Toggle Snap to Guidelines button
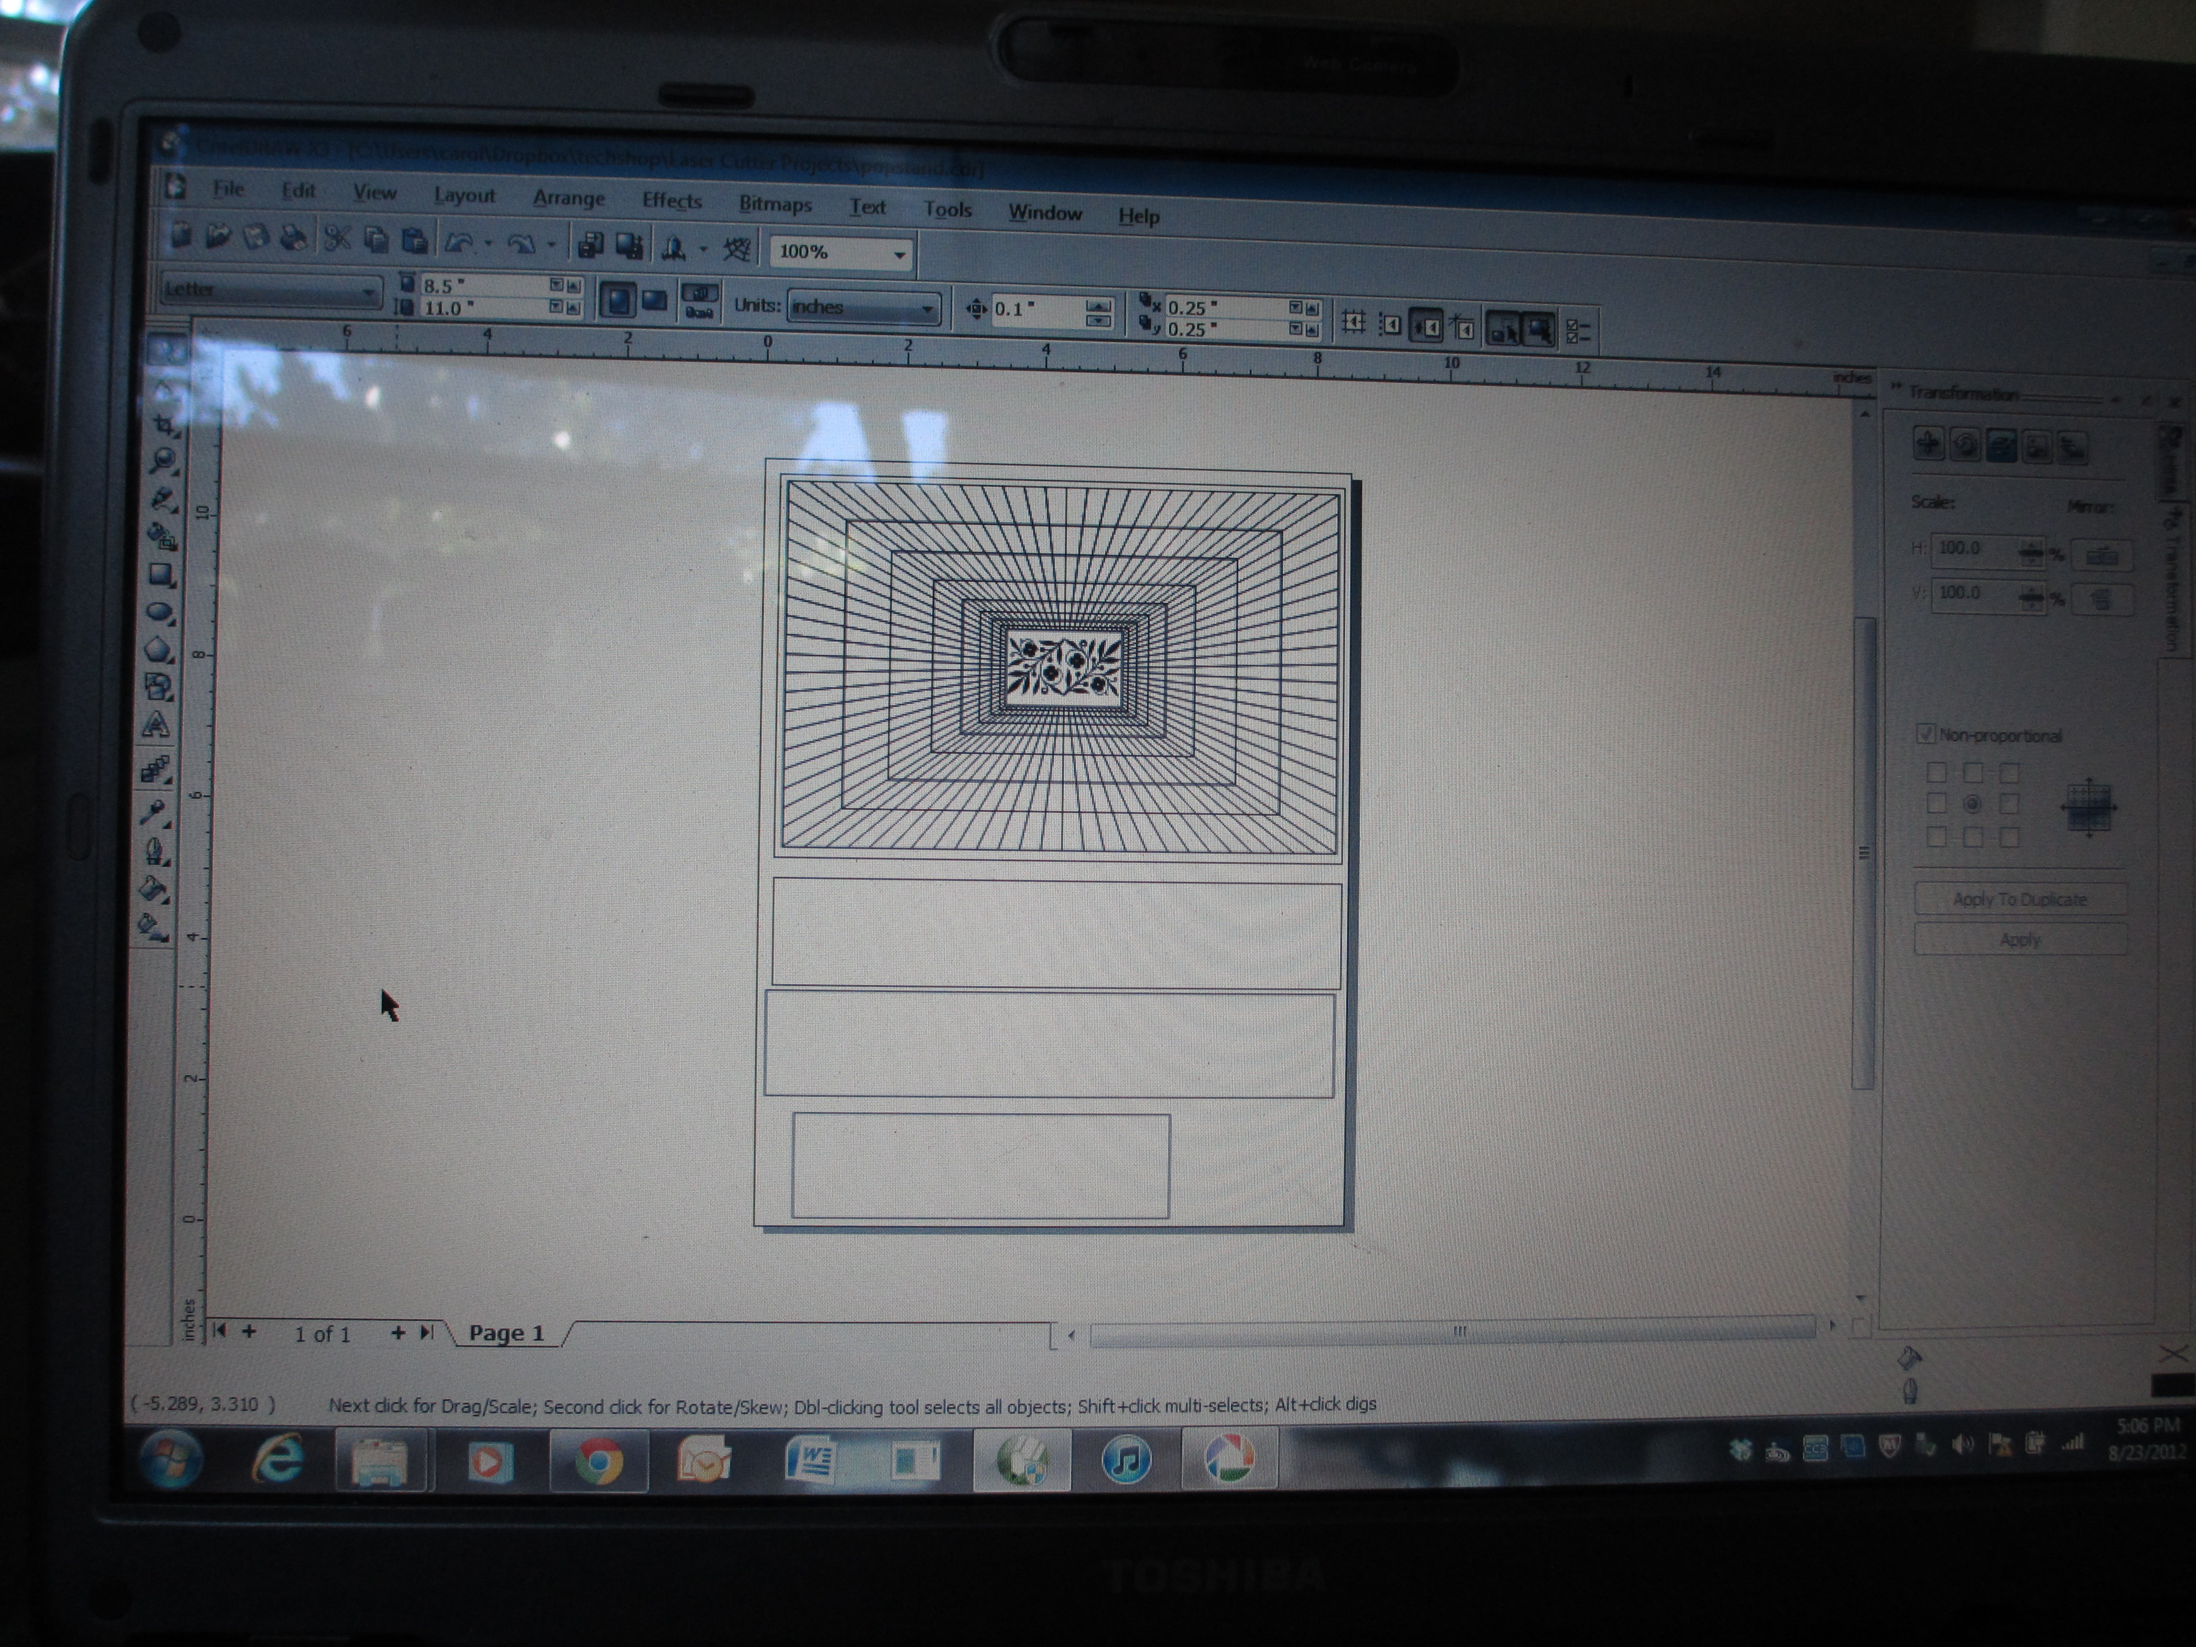The image size is (2196, 1647). click(1391, 324)
